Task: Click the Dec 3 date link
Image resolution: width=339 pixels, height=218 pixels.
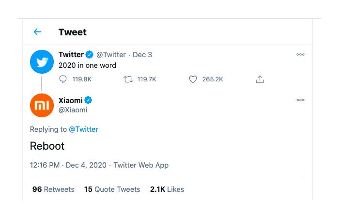Action: [142, 55]
